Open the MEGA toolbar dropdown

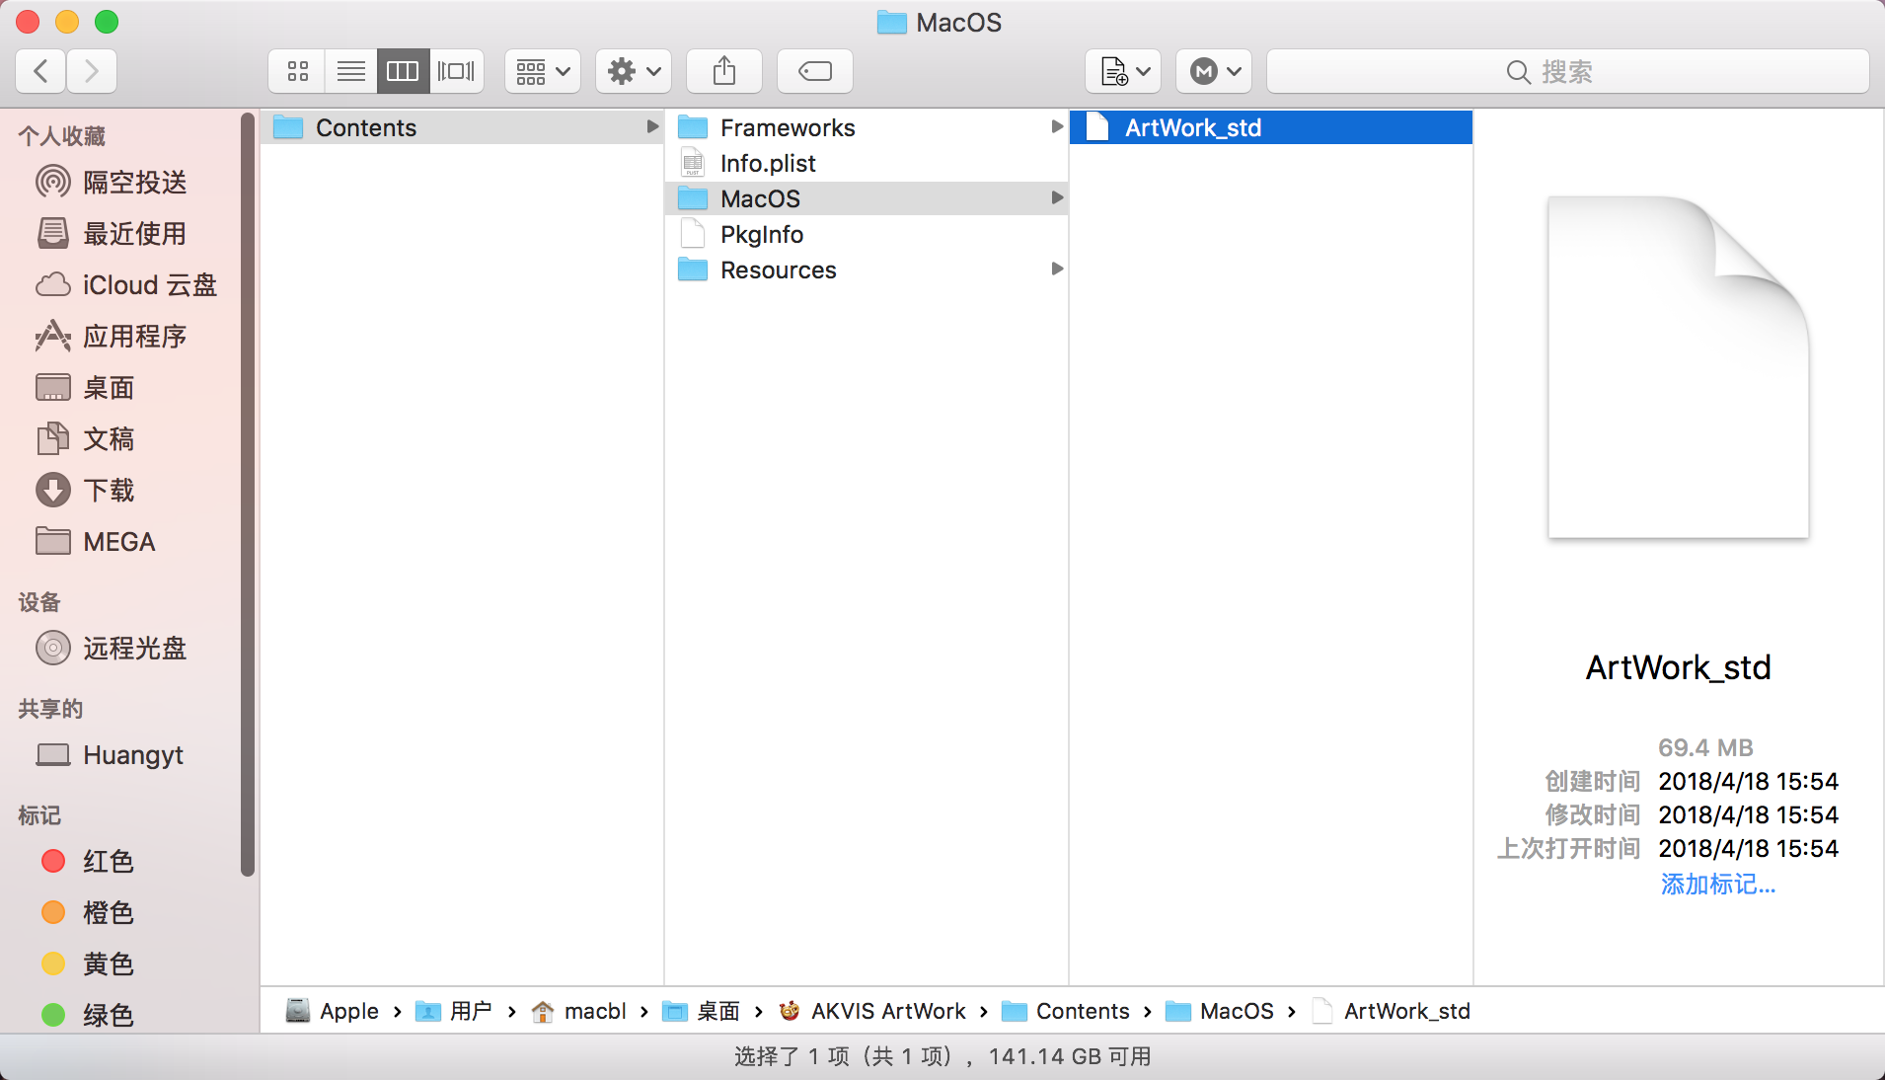(x=1214, y=71)
